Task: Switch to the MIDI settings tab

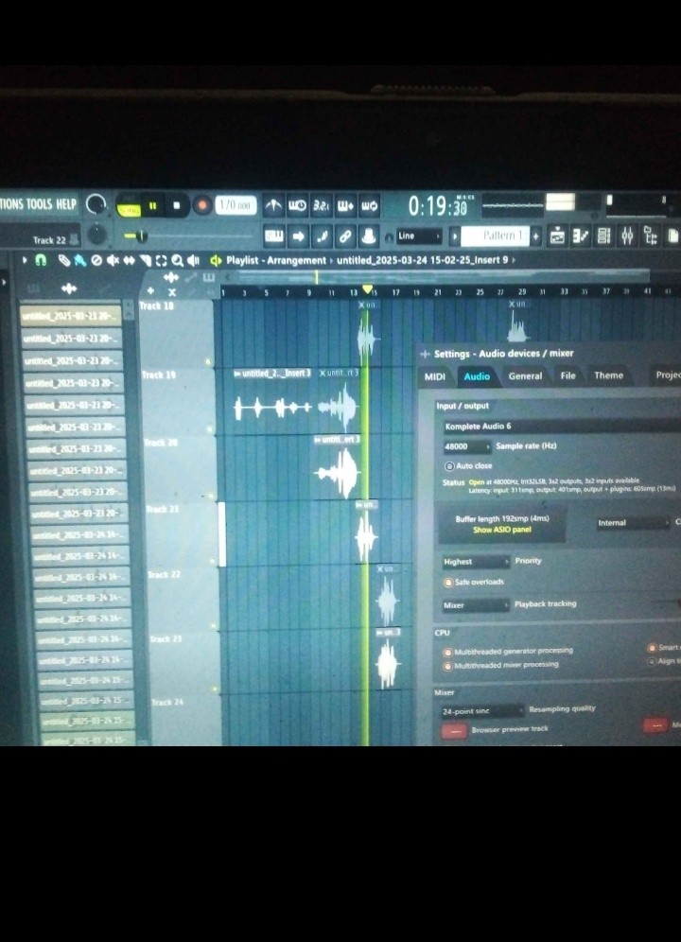Action: [x=435, y=376]
